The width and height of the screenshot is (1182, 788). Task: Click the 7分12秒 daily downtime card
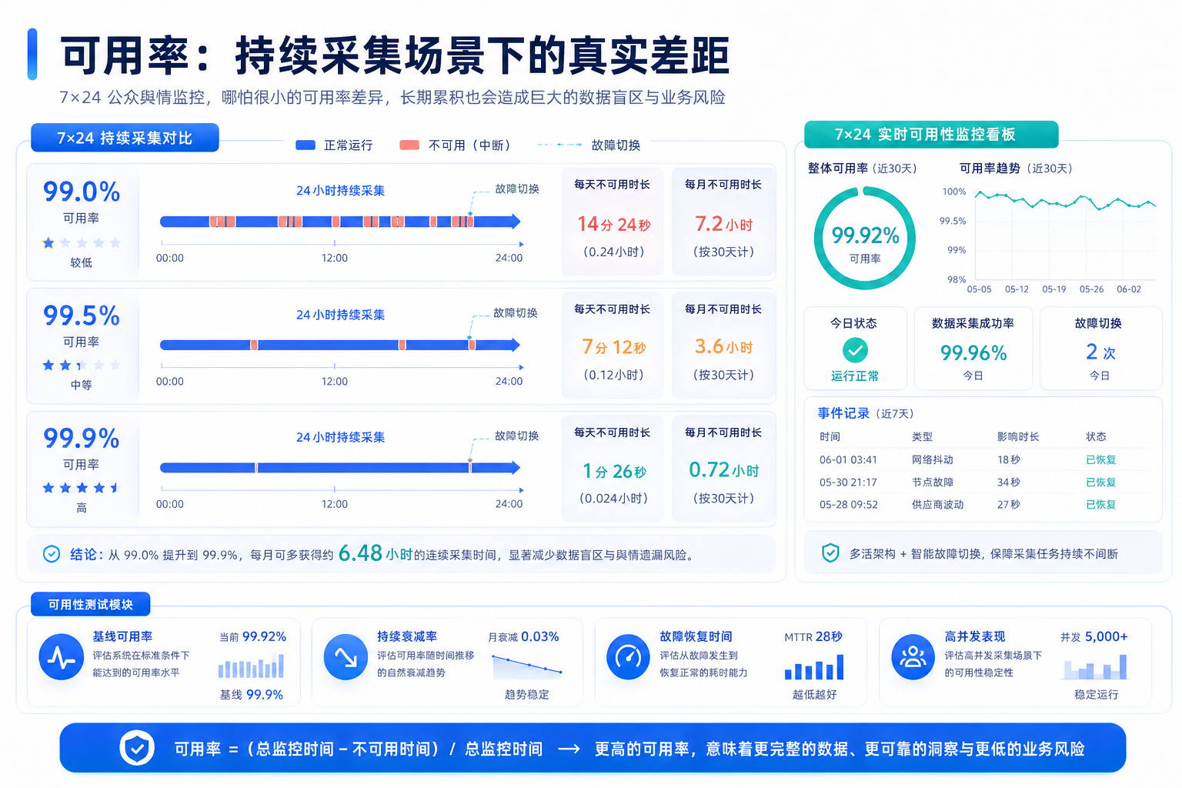613,345
